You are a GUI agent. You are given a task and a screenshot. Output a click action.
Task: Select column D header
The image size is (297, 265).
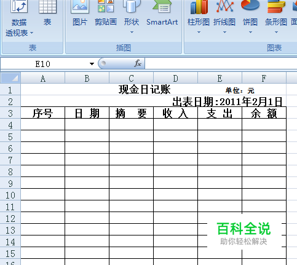[176, 78]
